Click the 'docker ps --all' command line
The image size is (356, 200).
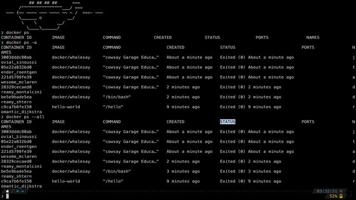[25, 117]
